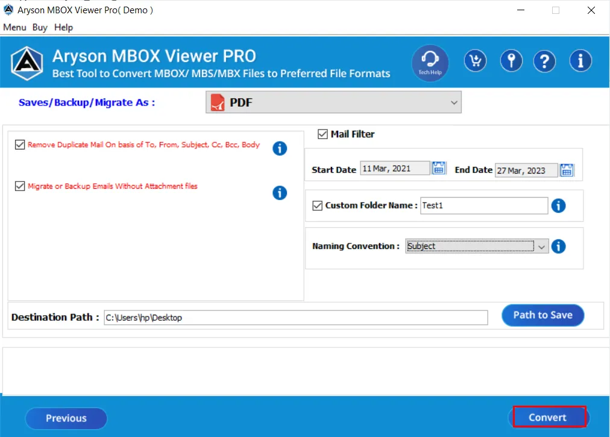The image size is (610, 437).
Task: Click the Naming Convention label
Action: tap(356, 246)
